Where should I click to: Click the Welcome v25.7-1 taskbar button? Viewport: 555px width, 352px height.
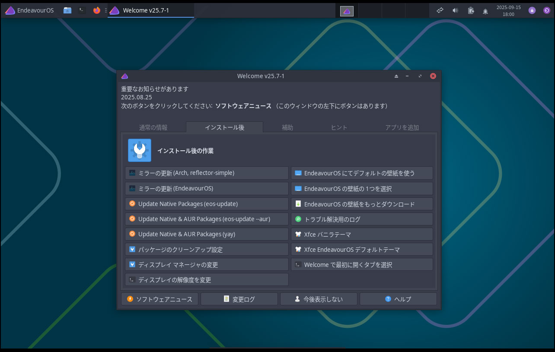coord(151,10)
